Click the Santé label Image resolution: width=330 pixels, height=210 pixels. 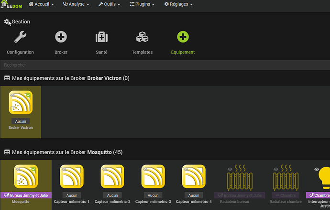click(x=102, y=52)
